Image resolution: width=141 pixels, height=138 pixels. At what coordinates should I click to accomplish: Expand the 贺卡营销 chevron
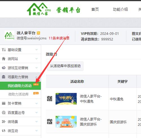pos(37,103)
